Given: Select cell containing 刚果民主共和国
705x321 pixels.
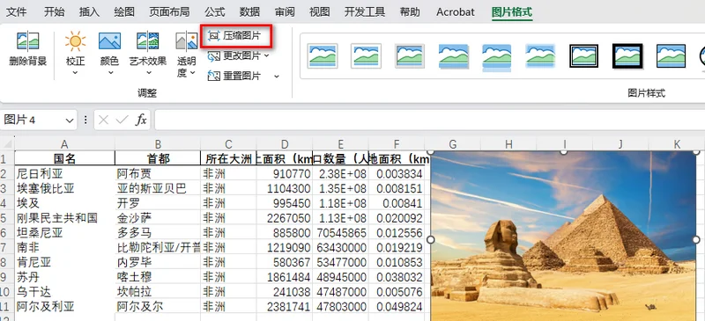Looking at the screenshot, I should 64,218.
